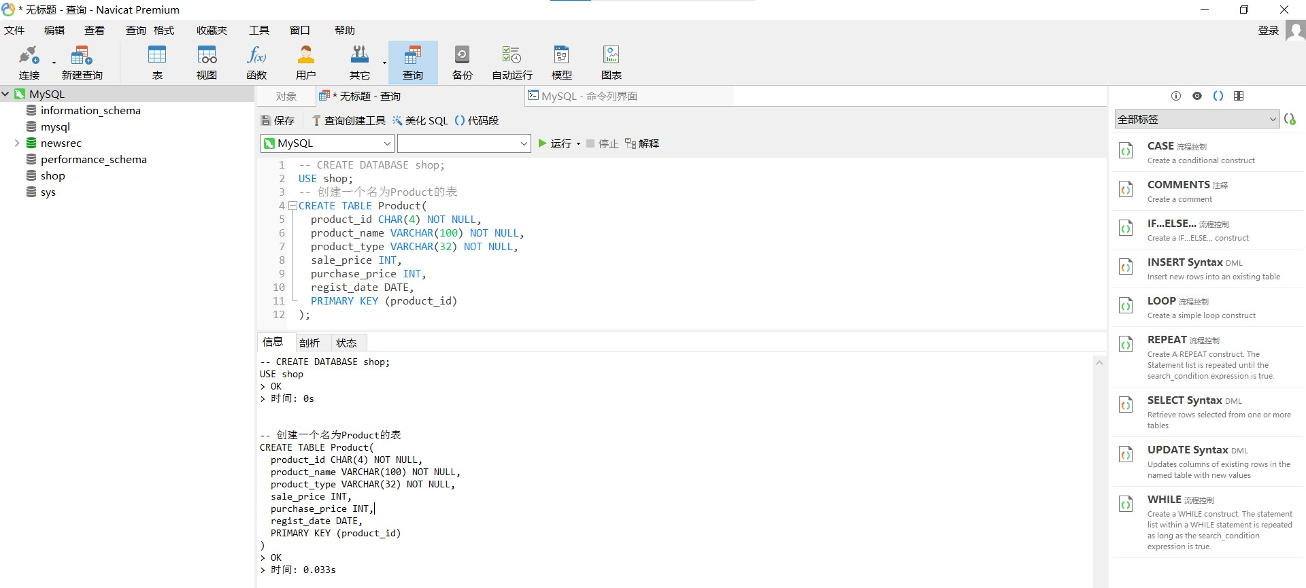Open the Model (模型) toolbar icon
This screenshot has width=1306, height=588.
(562, 63)
